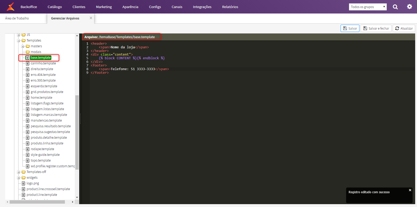Click file tree vertical scrollbar thumb

77,132
